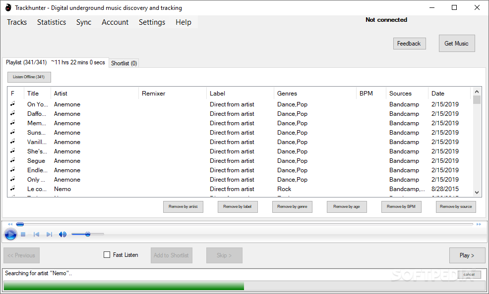
Task: Sort tracks by the Sources column header
Action: coord(407,94)
